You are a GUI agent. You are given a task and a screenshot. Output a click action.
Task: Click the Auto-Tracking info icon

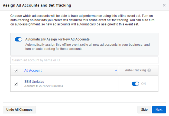coord(149,70)
